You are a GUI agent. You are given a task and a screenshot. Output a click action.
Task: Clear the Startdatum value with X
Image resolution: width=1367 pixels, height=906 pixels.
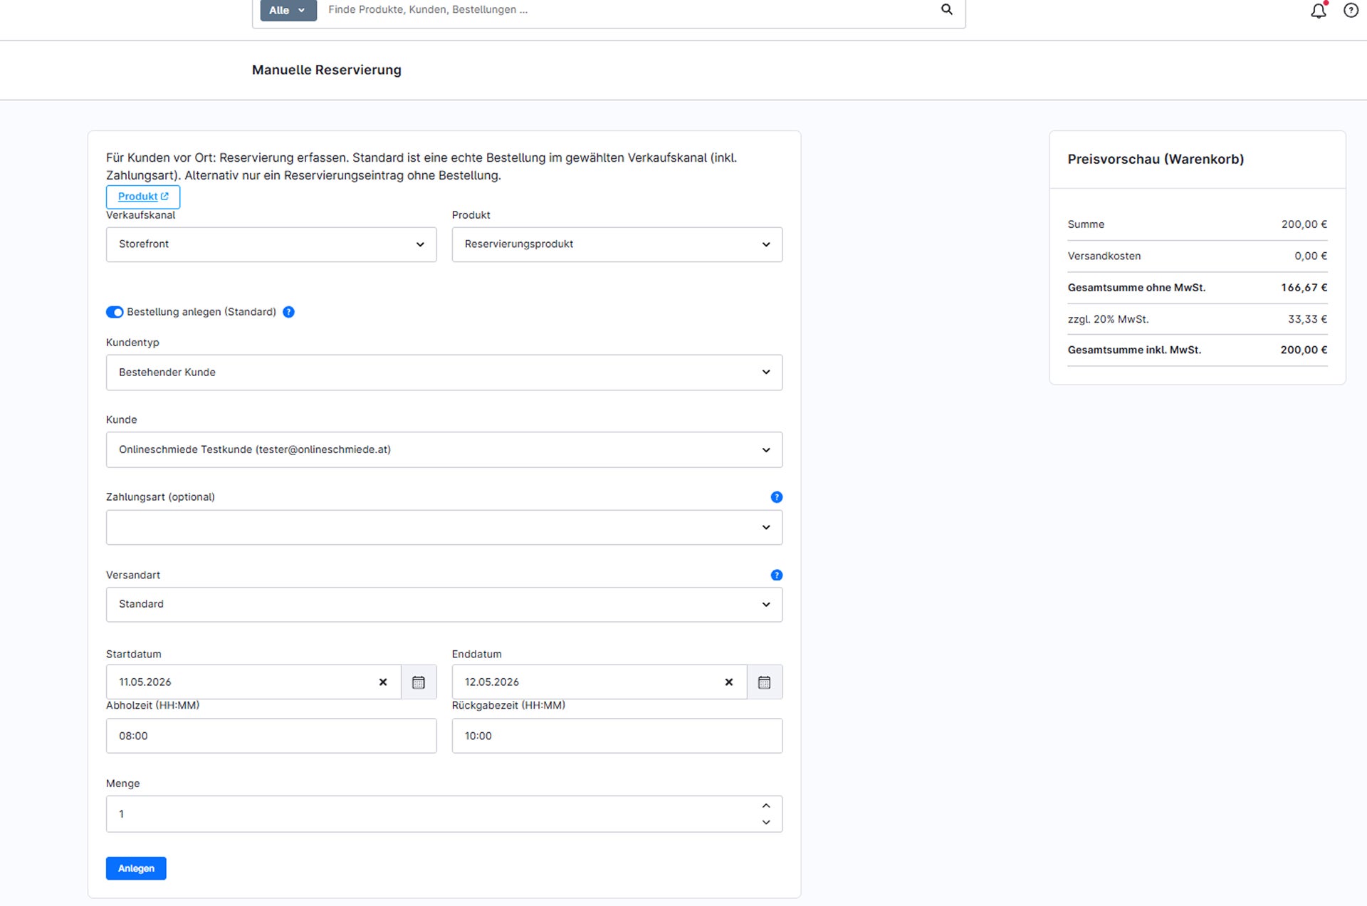coord(383,682)
